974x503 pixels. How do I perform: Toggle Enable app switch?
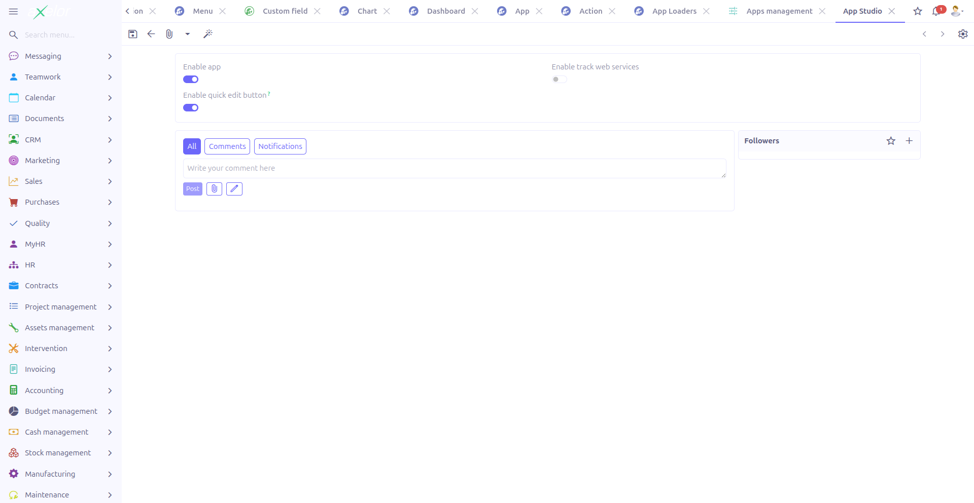click(x=191, y=80)
